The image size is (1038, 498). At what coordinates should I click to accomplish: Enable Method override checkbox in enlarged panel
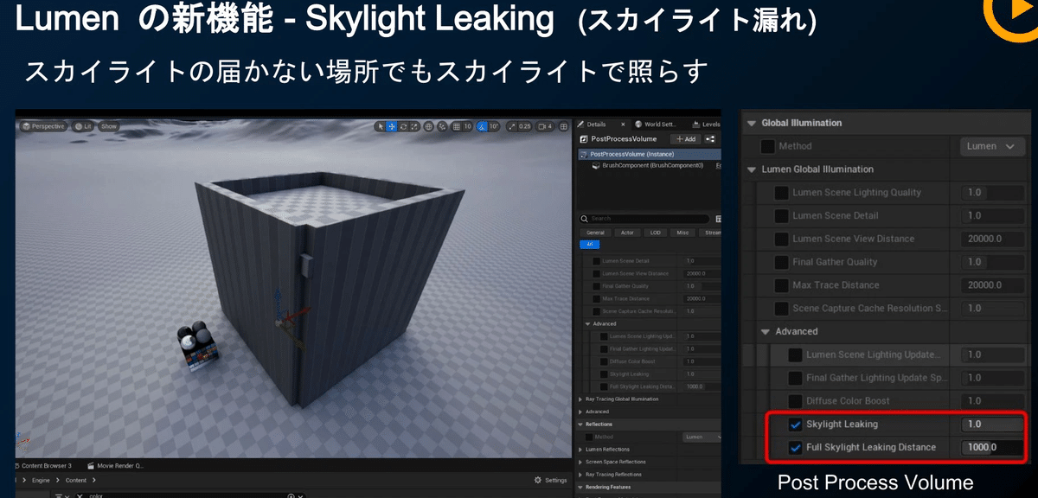point(768,146)
